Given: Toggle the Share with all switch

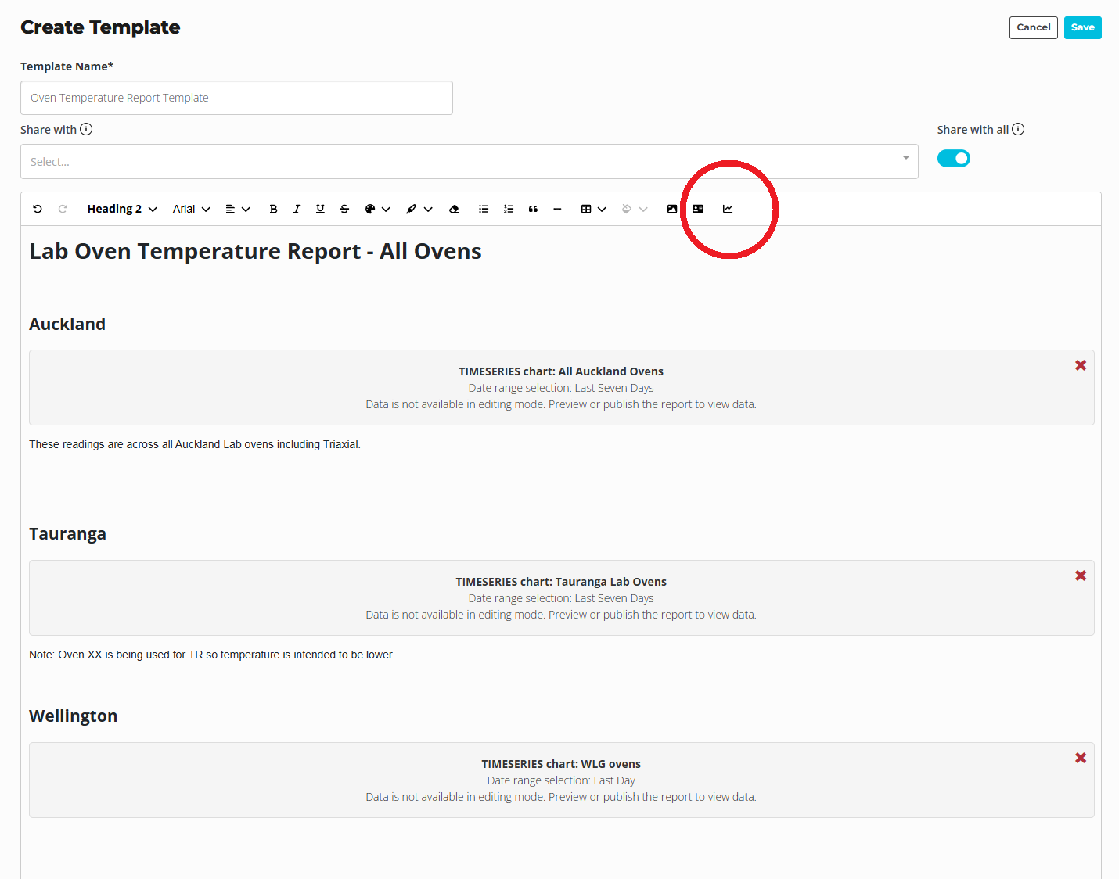Looking at the screenshot, I should click(953, 159).
